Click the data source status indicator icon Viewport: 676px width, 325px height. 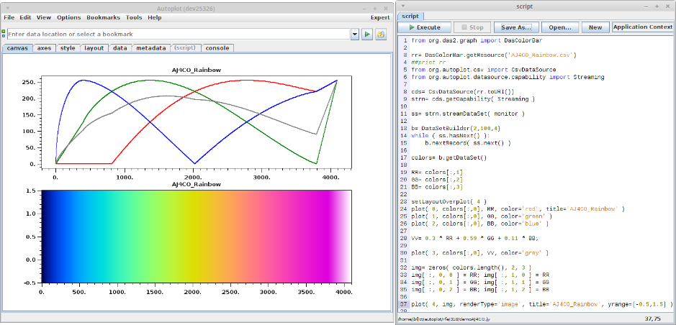point(4,34)
